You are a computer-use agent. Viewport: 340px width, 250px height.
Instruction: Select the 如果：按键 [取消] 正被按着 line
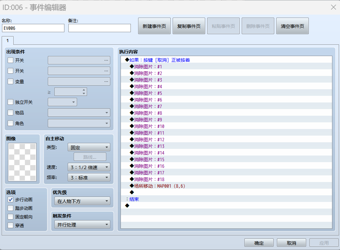point(226,60)
